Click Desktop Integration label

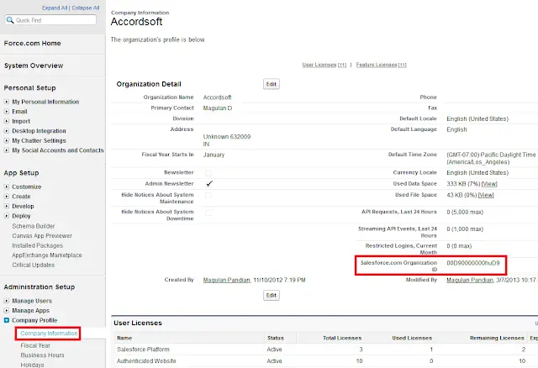point(39,131)
